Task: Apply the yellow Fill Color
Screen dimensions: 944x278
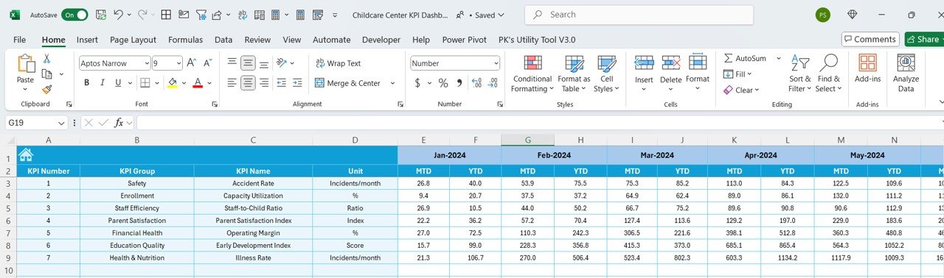Action: pos(173,82)
